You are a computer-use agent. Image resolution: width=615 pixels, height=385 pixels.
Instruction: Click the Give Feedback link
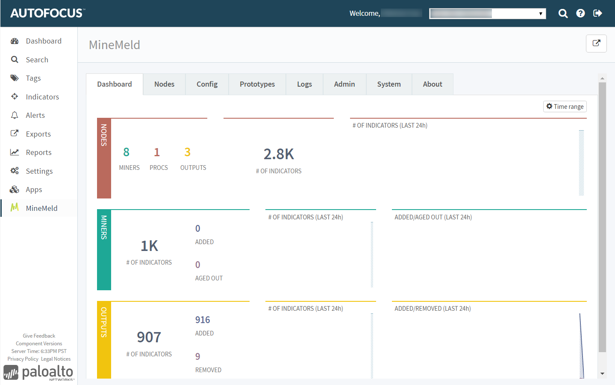[x=39, y=336]
